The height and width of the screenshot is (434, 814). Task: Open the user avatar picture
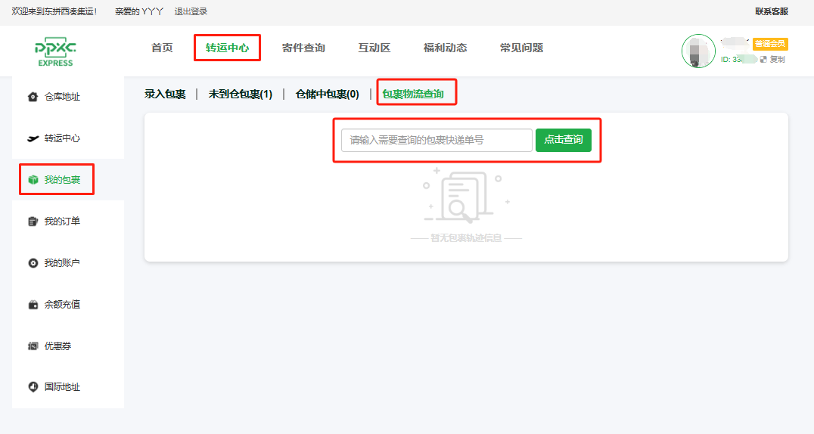tap(697, 51)
